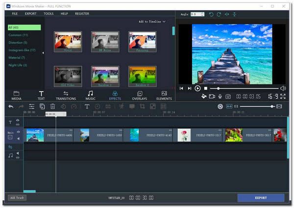Mute the Main track speaker
The height and width of the screenshot is (208, 294).
point(19,139)
